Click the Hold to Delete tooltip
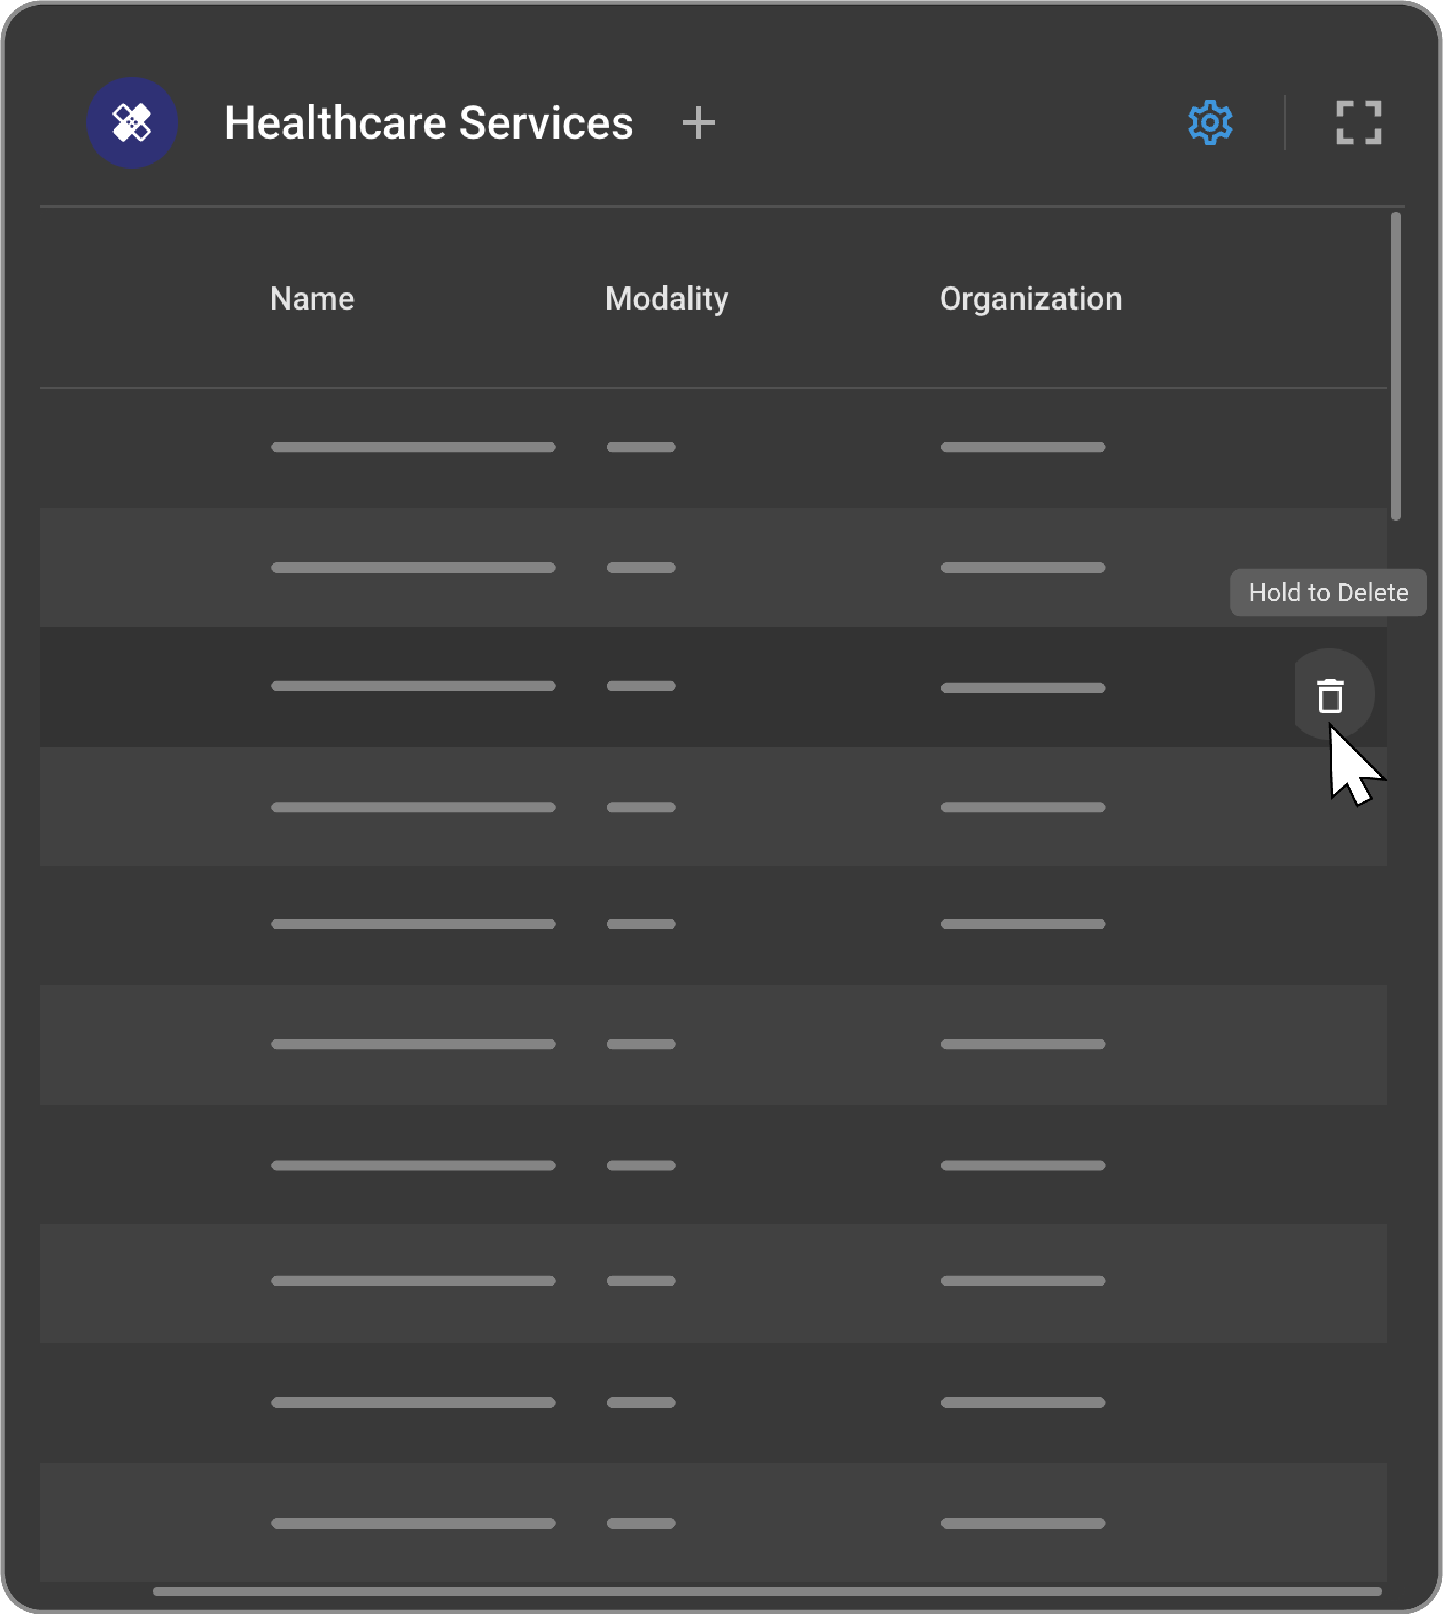Viewport: 1443px width, 1615px height. (x=1327, y=592)
